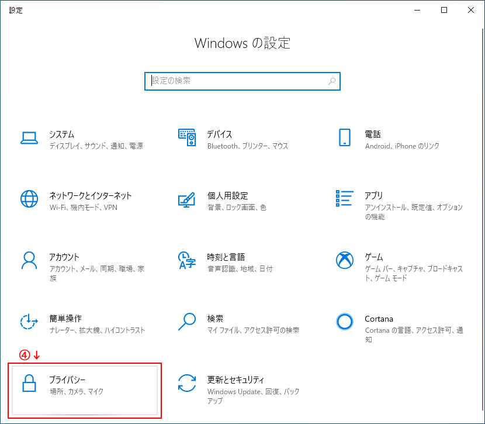Click the Xbox ゲーム icon
This screenshot has height=424, width=485.
pyautogui.click(x=345, y=260)
